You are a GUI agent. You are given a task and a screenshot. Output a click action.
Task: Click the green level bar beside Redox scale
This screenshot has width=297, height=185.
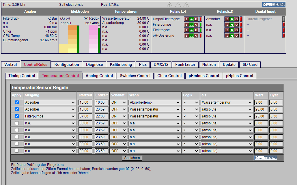click(99, 39)
